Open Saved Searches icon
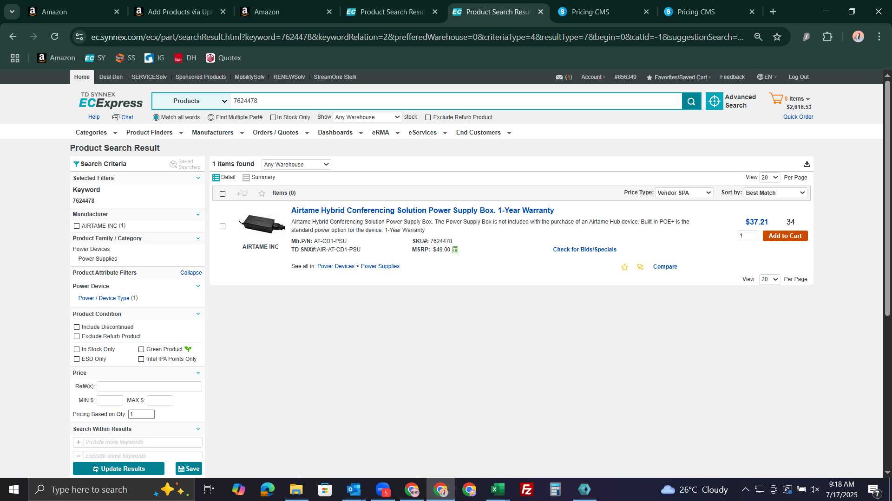 coord(173,164)
